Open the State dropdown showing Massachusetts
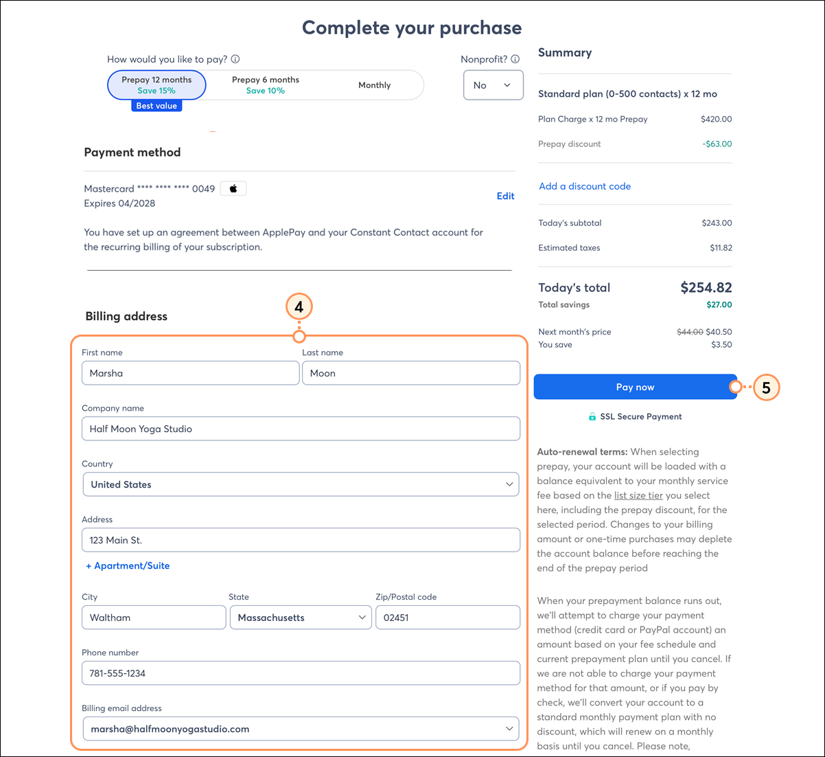Viewport: 825px width, 757px height. (301, 618)
